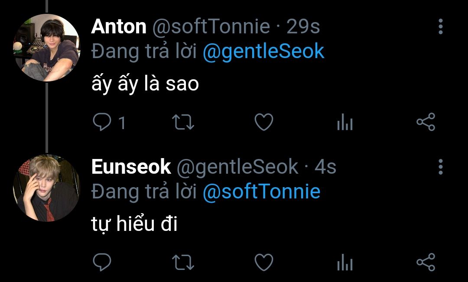
Task: Click the @gentleSeok mention link
Action: [x=263, y=52]
